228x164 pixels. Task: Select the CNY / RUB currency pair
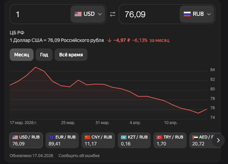tap(98, 140)
